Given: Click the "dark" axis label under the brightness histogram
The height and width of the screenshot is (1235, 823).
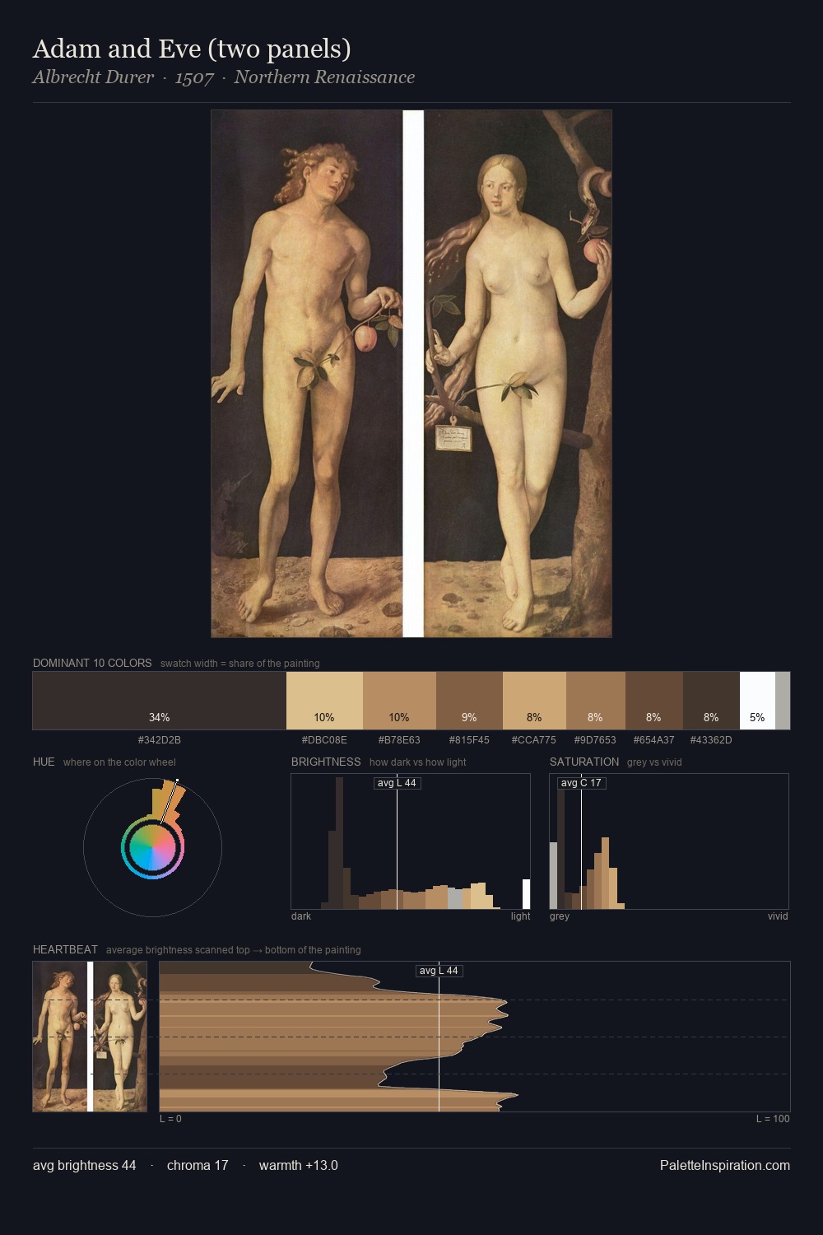Looking at the screenshot, I should (301, 916).
